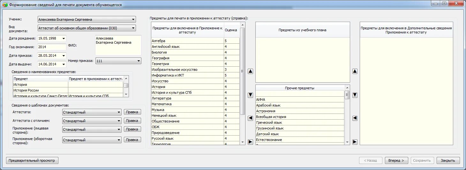Viewport: 466px width, 170px height.
Task: Click Правка button for Приложение (оборотная сторона)
Action: click(132, 140)
